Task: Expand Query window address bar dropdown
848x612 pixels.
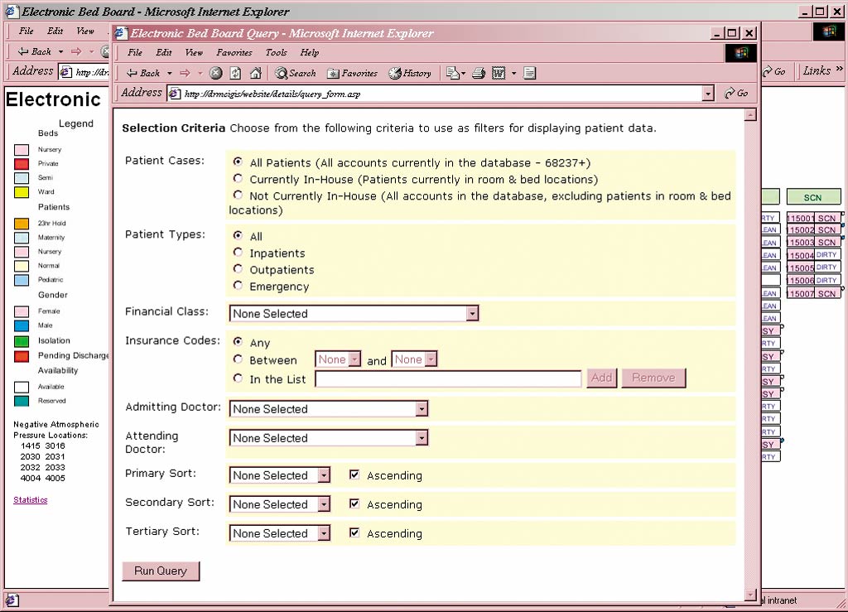Action: click(708, 94)
